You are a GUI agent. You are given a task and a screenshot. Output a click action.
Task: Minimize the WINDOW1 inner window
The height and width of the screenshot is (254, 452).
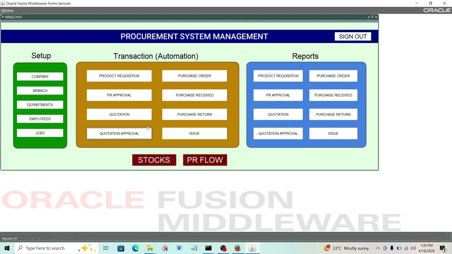(369, 17)
